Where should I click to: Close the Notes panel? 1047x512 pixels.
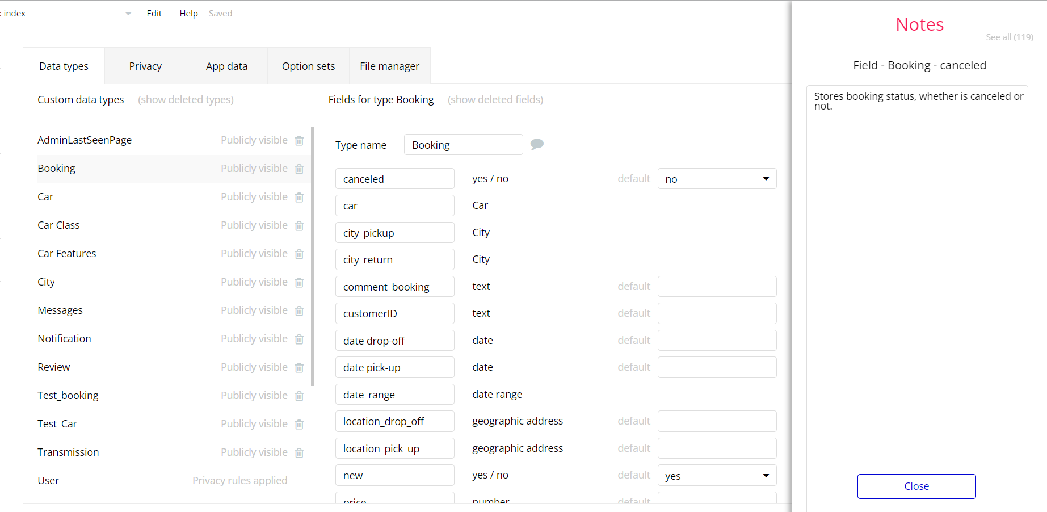pyautogui.click(x=916, y=486)
